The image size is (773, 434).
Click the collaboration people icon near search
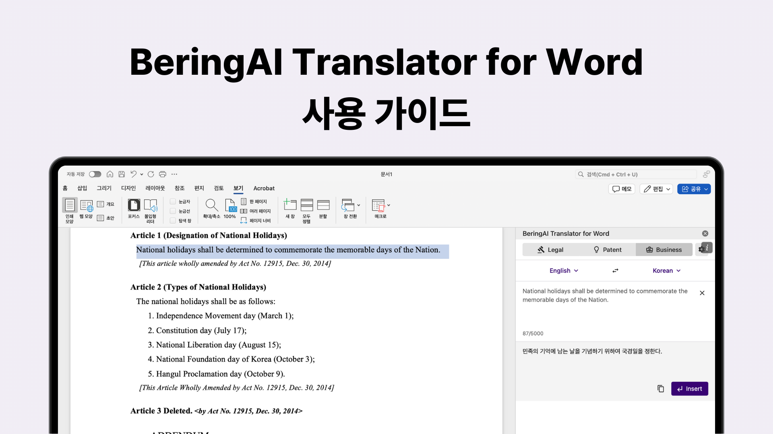click(x=706, y=174)
